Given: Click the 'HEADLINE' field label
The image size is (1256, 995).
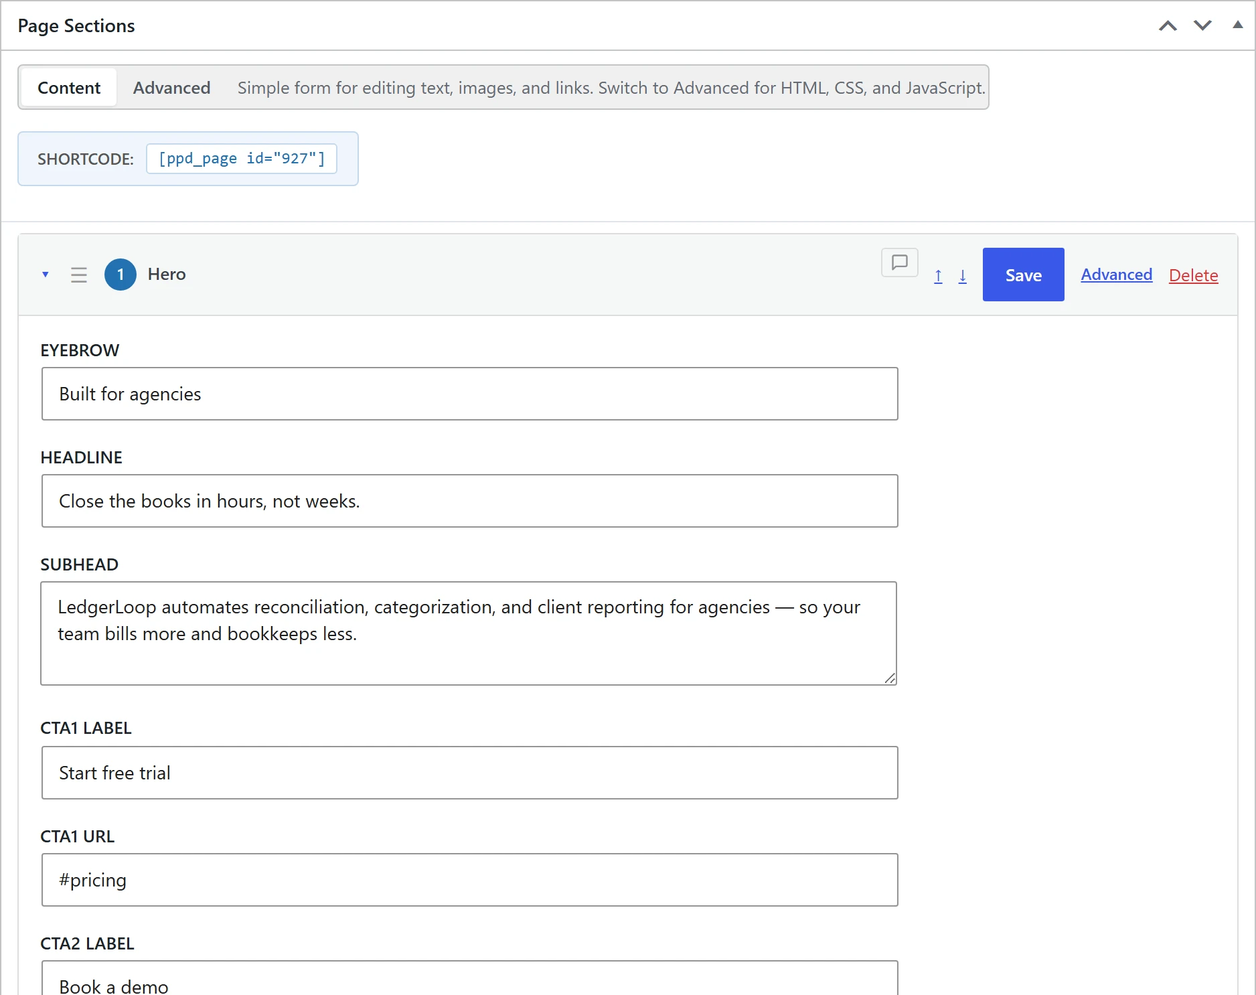Looking at the screenshot, I should tap(82, 457).
